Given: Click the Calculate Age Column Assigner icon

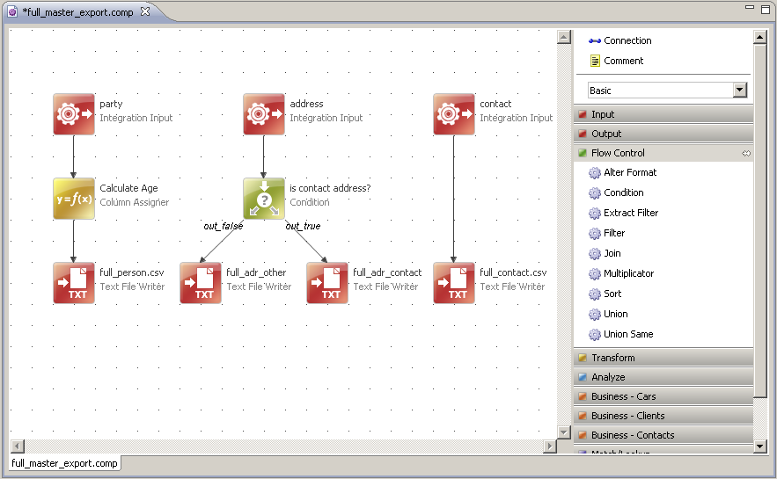Looking at the screenshot, I should [x=74, y=199].
